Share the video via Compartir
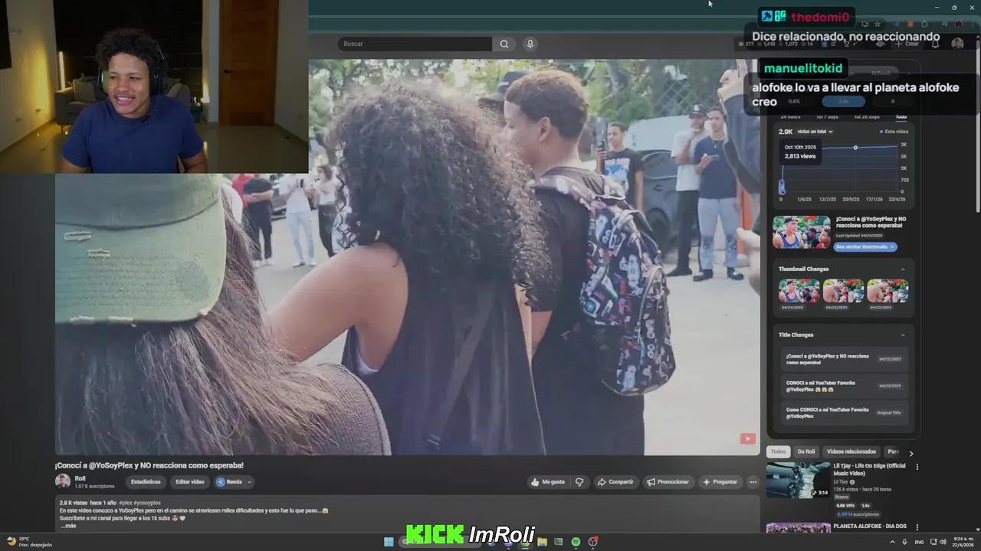Image resolution: width=981 pixels, height=551 pixels. click(615, 482)
